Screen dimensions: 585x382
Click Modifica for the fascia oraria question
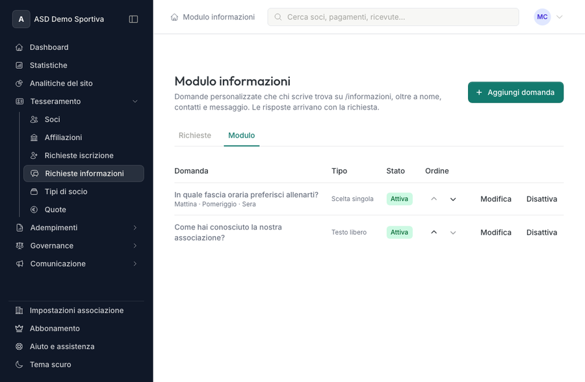(496, 199)
